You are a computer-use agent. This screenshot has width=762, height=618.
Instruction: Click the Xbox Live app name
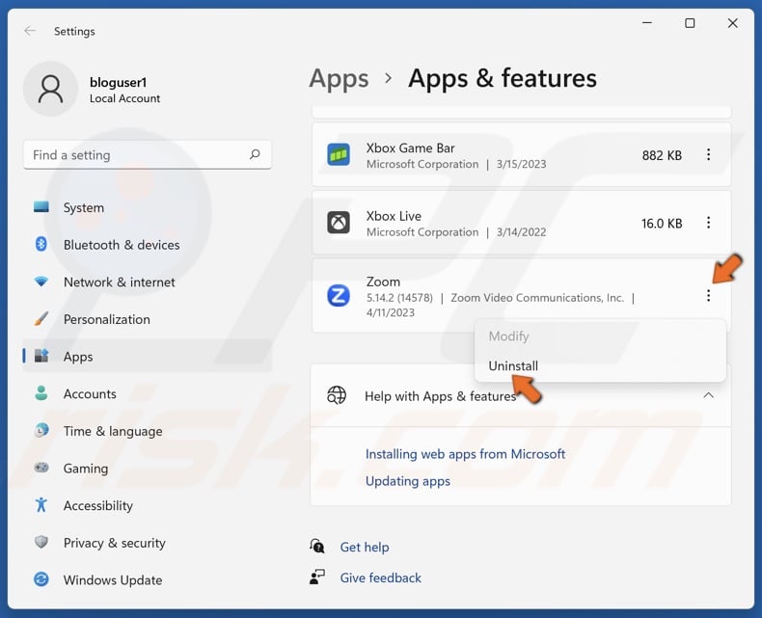tap(394, 216)
